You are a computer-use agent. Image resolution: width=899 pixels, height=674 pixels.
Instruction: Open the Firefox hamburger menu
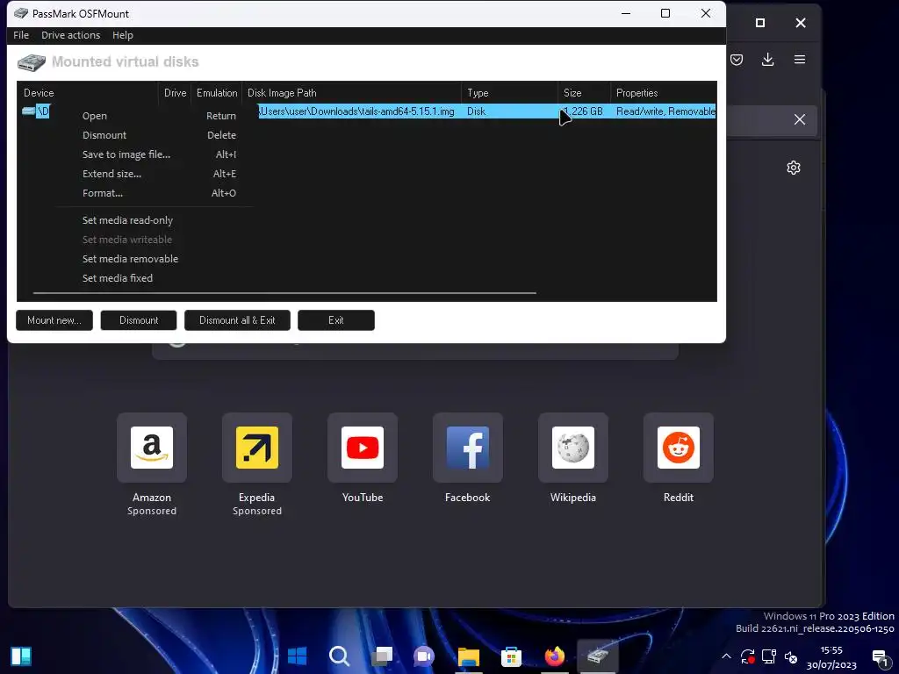coord(800,60)
